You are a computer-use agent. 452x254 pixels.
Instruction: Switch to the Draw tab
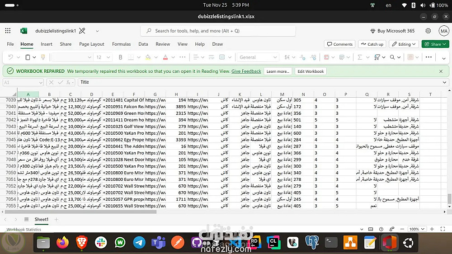coord(217,44)
